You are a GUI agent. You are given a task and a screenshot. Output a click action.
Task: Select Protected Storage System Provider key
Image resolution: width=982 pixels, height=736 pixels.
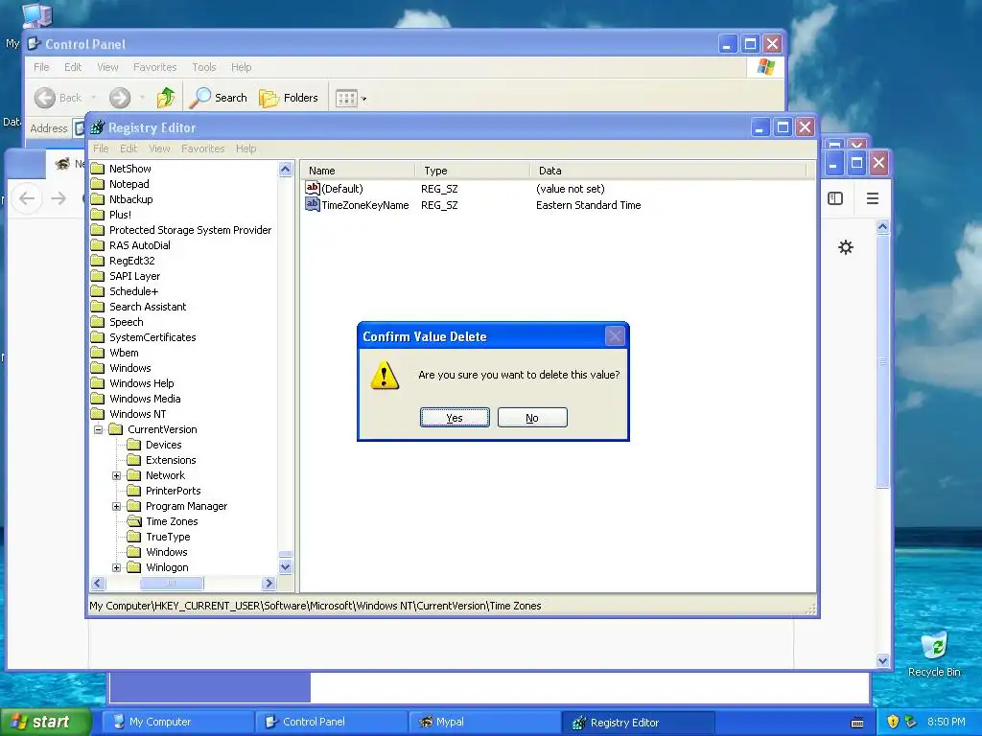click(191, 230)
